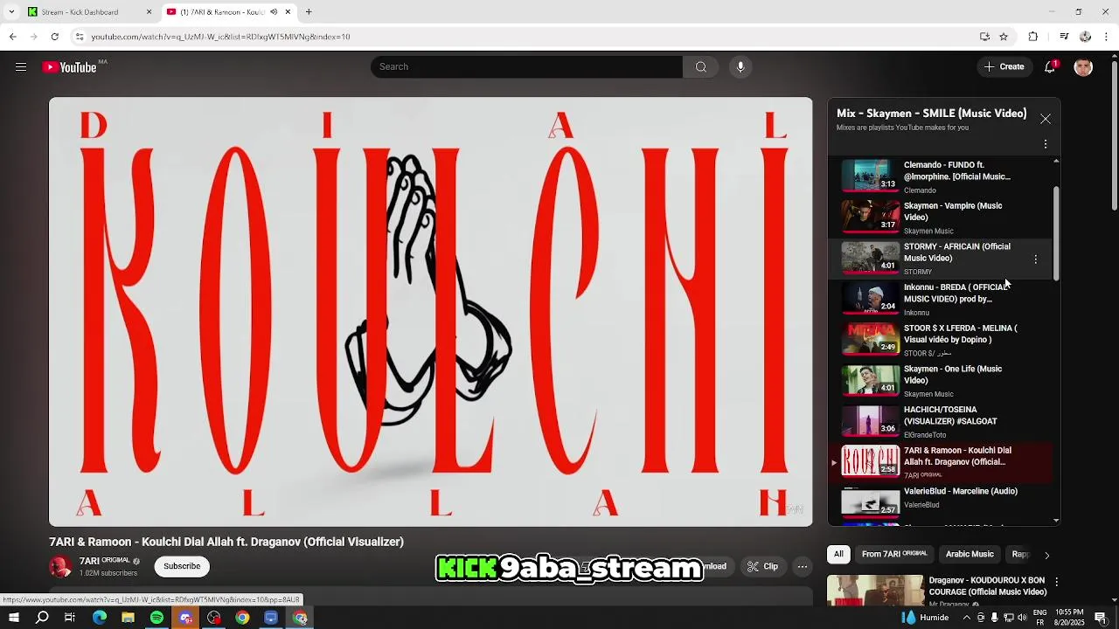Go to the YouTube home logo
This screenshot has width=1119, height=629.
coord(70,67)
